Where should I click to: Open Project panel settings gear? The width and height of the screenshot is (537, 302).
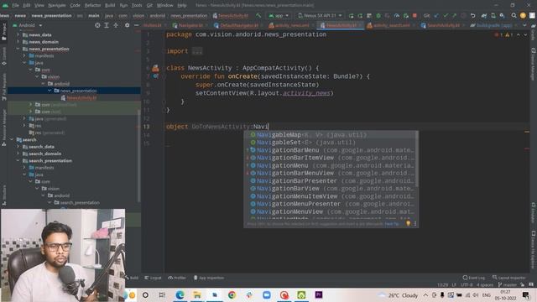[x=127, y=25]
